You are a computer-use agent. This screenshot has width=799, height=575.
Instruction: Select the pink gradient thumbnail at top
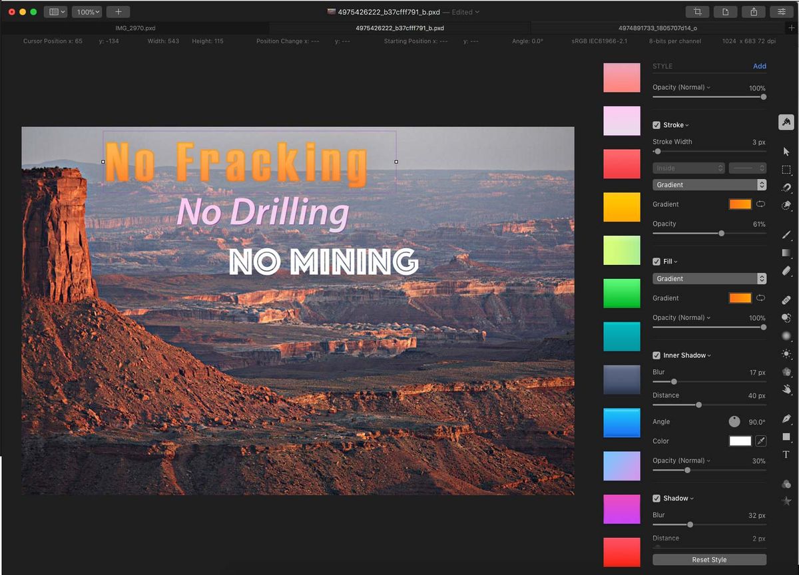pos(621,77)
